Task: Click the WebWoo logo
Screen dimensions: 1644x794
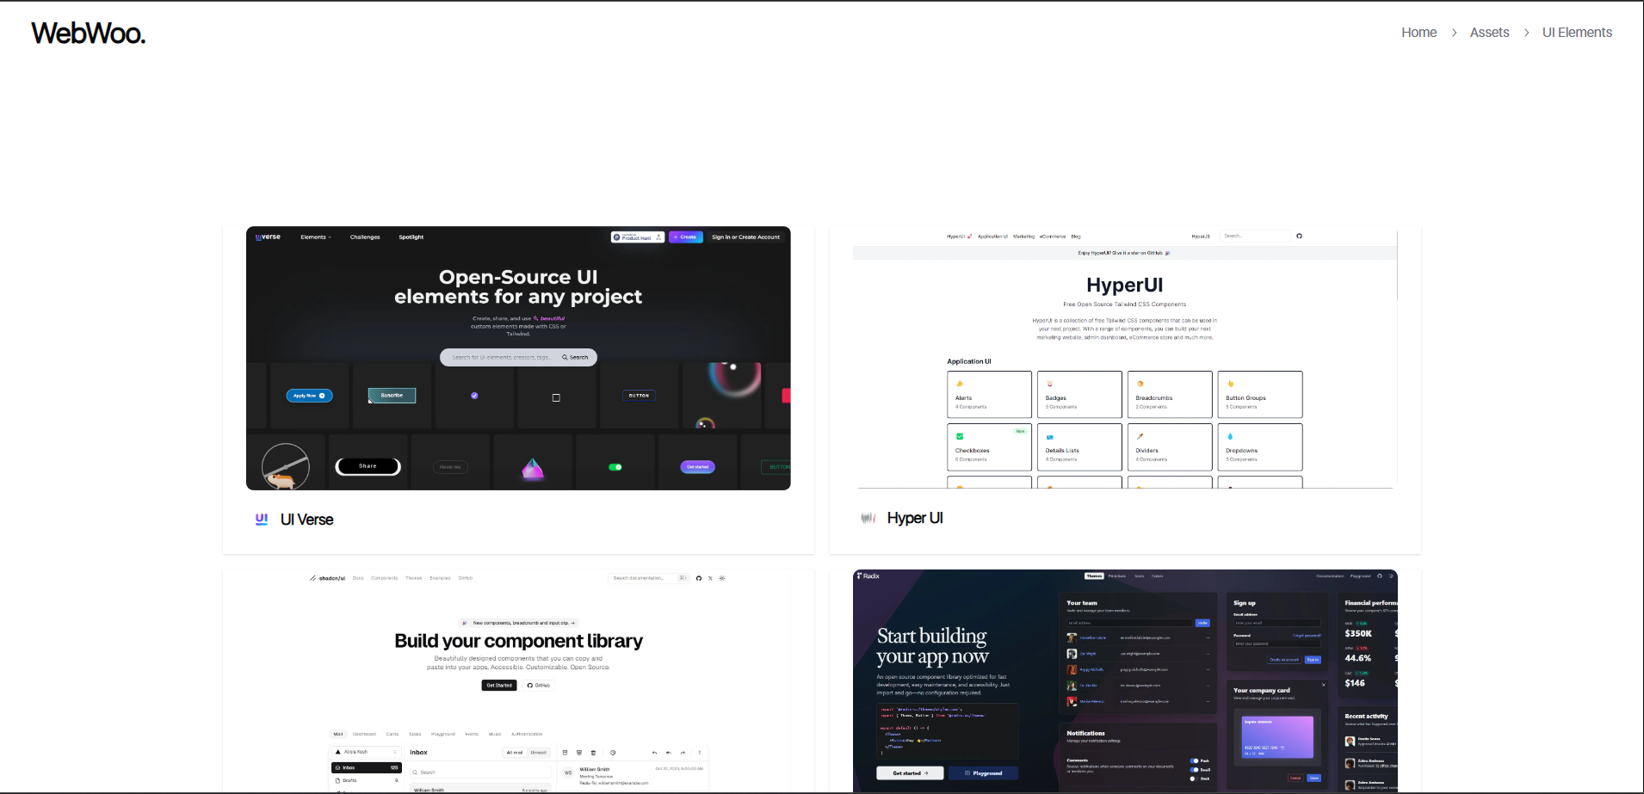Action: [89, 34]
